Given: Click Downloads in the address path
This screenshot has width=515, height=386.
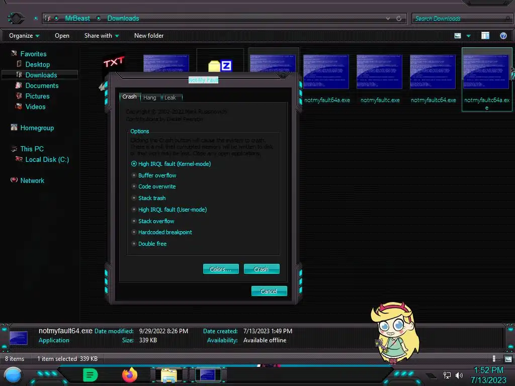Looking at the screenshot, I should 123,19.
